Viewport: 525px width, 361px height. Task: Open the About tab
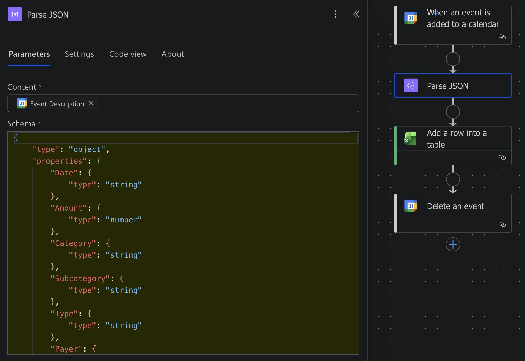tap(173, 54)
